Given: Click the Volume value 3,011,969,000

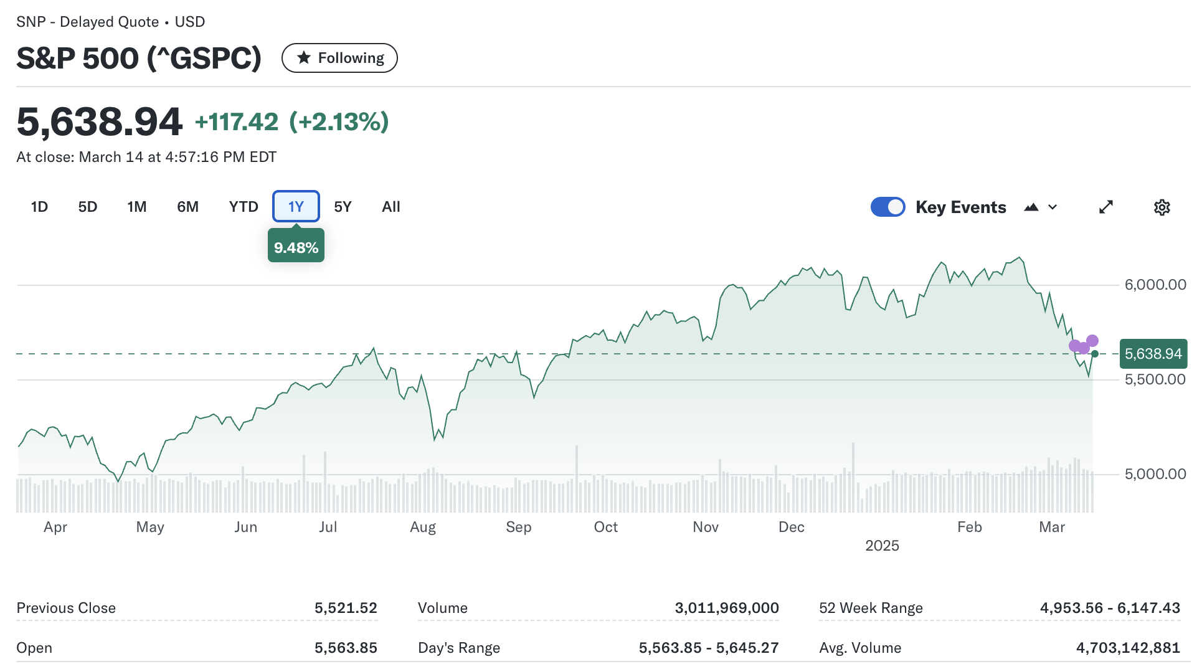Looking at the screenshot, I should pos(727,608).
